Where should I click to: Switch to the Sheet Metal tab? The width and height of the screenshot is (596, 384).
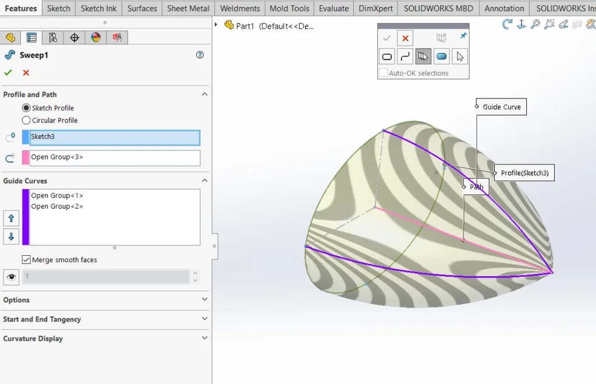tap(188, 8)
